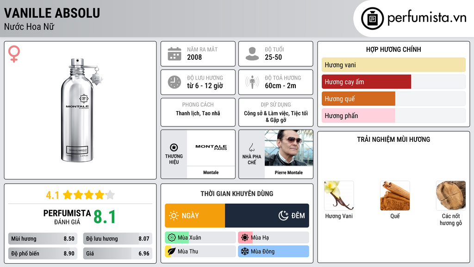This screenshot has width=474, height=267.
Task: Click the calendar icon beside Năm ra mắt
Action: point(174,54)
